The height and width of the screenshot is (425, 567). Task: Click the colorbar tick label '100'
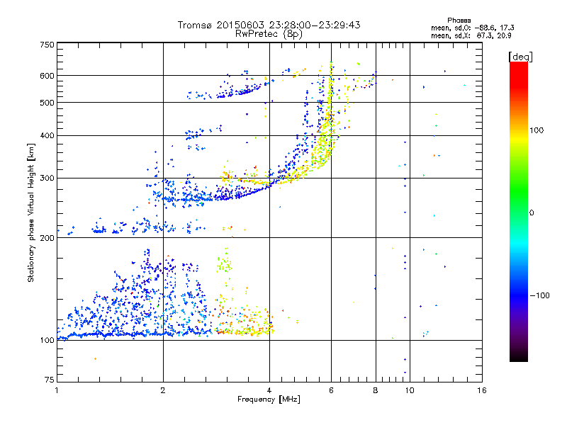click(x=537, y=130)
